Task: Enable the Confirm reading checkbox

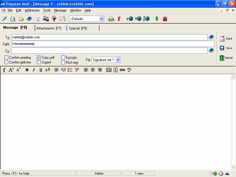Action: click(6, 57)
